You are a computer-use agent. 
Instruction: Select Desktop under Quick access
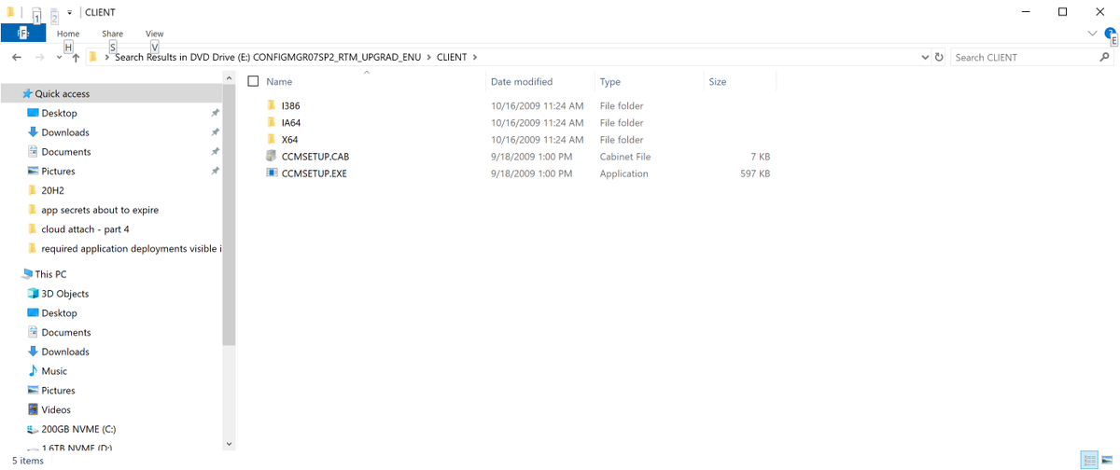point(59,113)
